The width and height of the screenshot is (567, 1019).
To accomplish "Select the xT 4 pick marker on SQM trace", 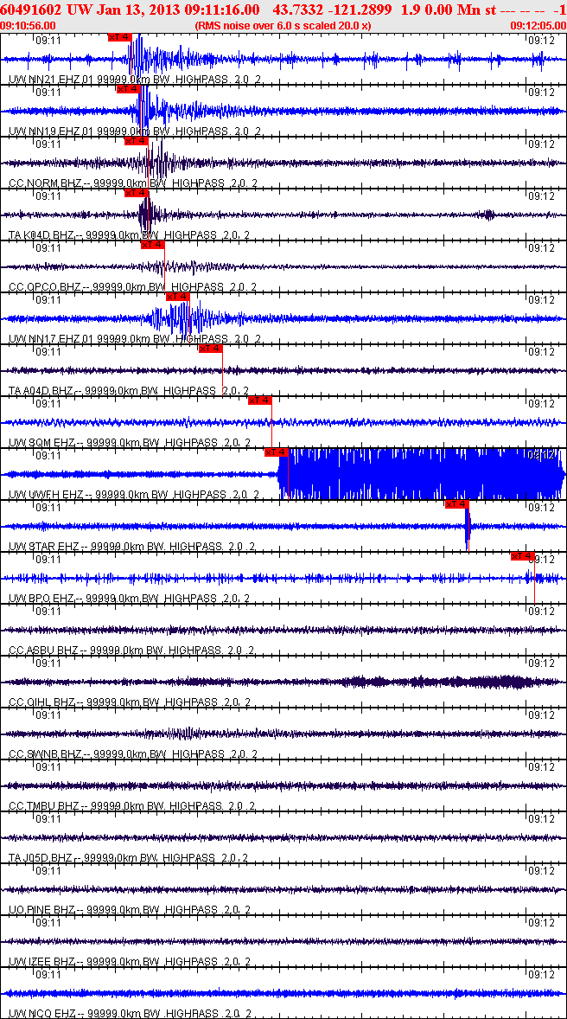I will click(259, 401).
